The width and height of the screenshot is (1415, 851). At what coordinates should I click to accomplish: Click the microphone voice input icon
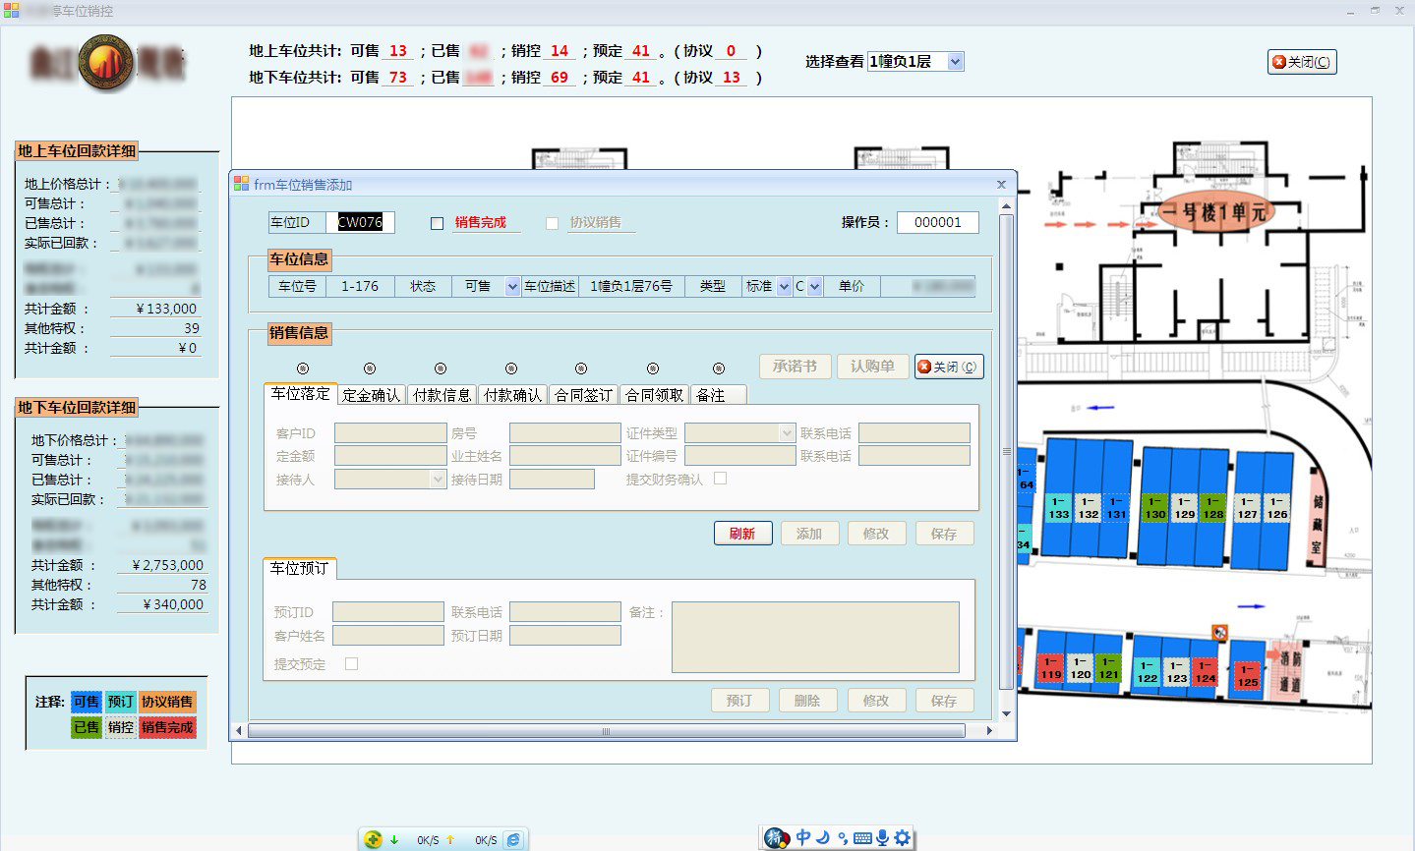[882, 837]
